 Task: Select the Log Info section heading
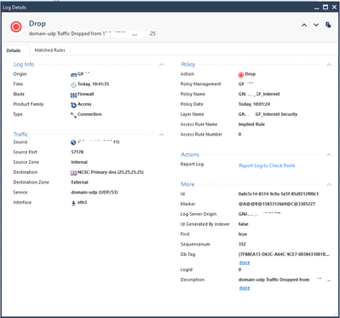pyautogui.click(x=24, y=65)
